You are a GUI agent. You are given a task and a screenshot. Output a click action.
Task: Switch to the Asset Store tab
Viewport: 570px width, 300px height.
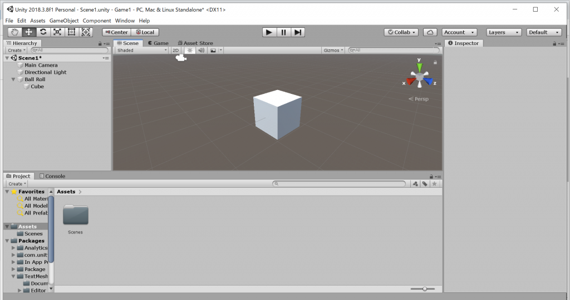pyautogui.click(x=195, y=43)
